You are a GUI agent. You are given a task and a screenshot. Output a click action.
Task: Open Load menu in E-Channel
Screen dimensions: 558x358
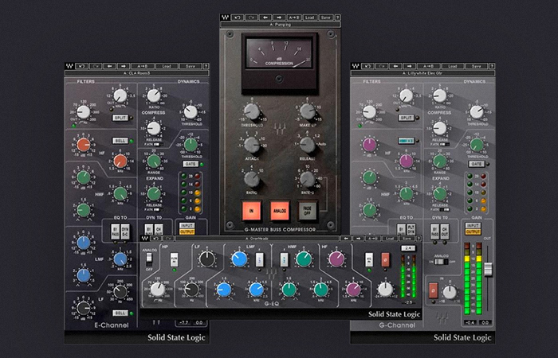point(167,66)
